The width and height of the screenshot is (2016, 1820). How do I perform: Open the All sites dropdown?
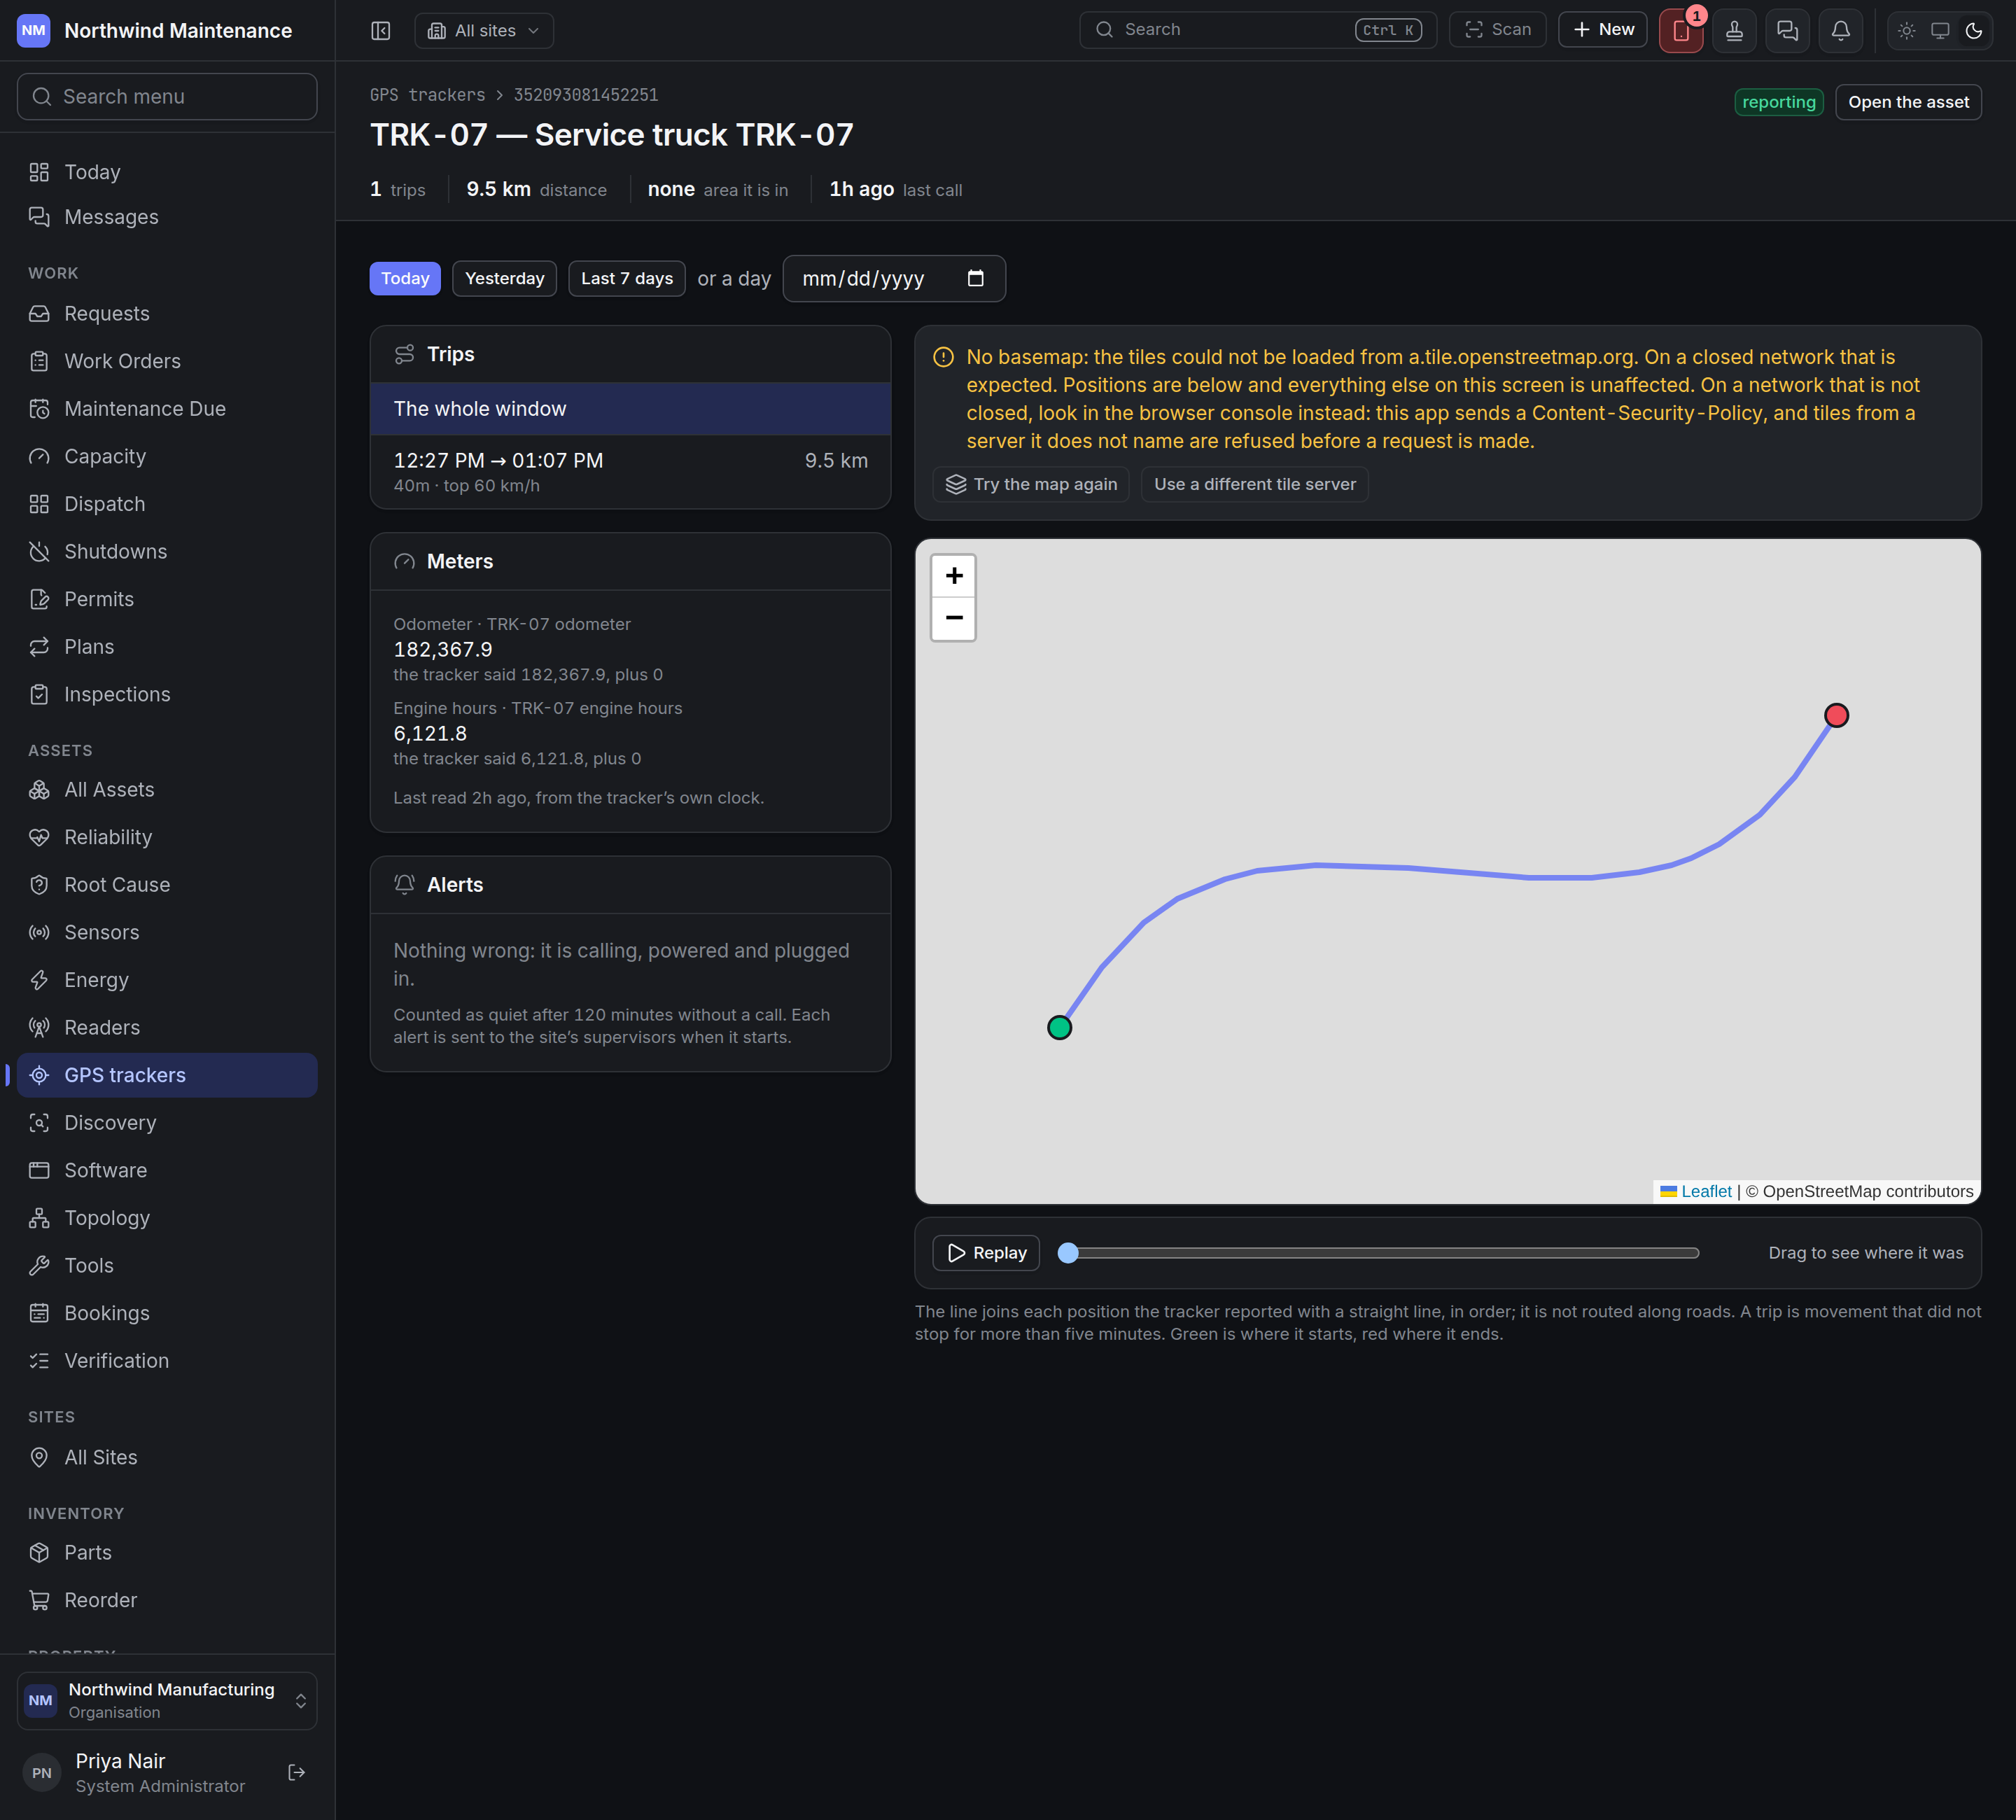coord(484,30)
